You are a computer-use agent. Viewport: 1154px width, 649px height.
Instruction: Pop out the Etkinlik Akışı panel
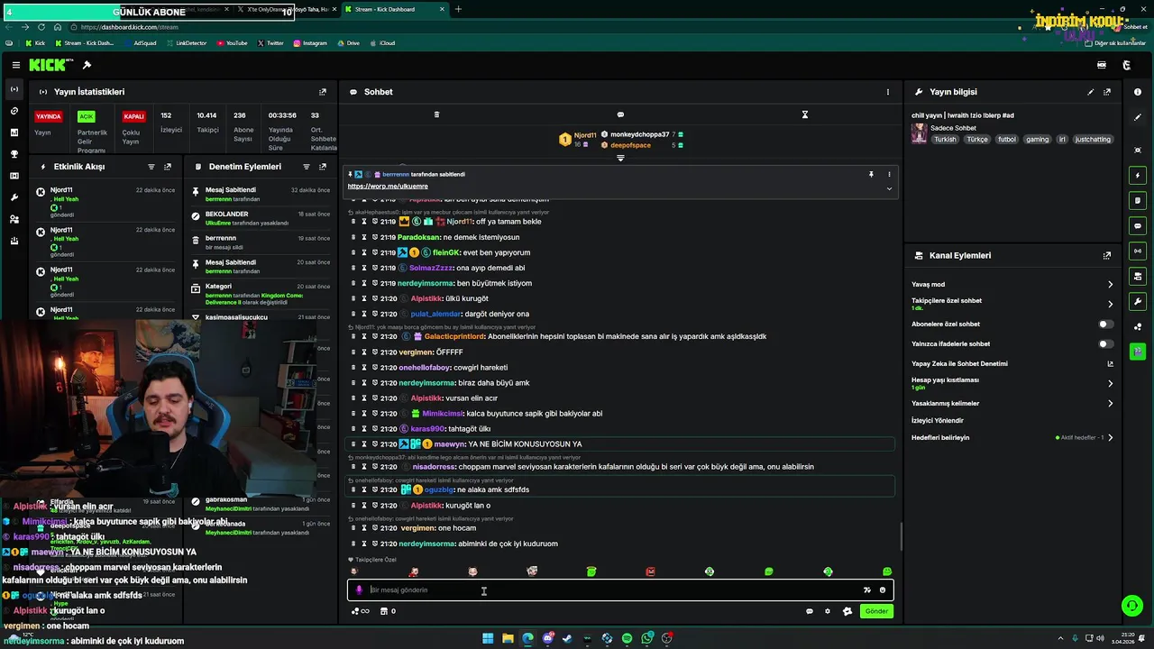(168, 167)
